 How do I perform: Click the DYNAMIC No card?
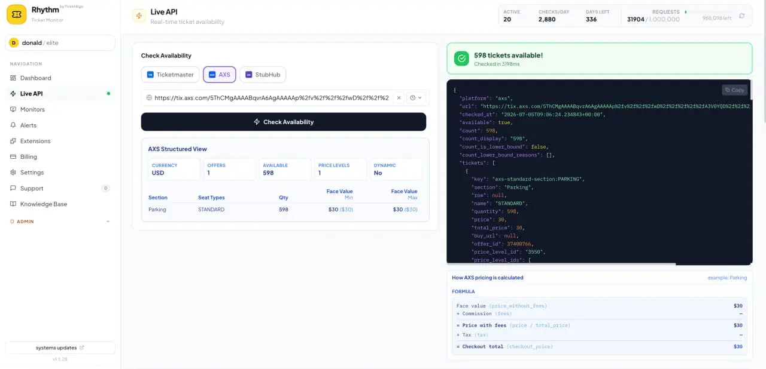(396, 169)
